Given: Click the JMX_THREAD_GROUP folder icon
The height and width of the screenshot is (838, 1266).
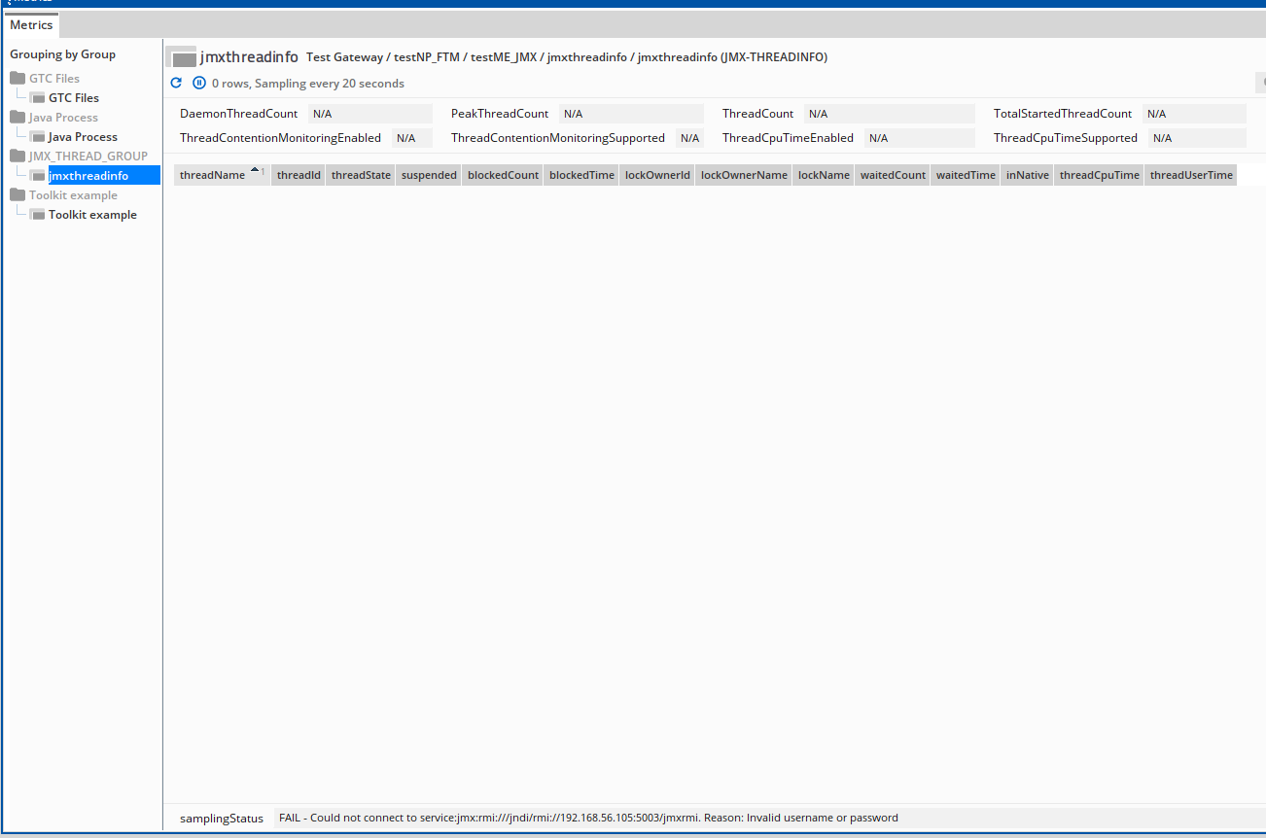Looking at the screenshot, I should (18, 156).
